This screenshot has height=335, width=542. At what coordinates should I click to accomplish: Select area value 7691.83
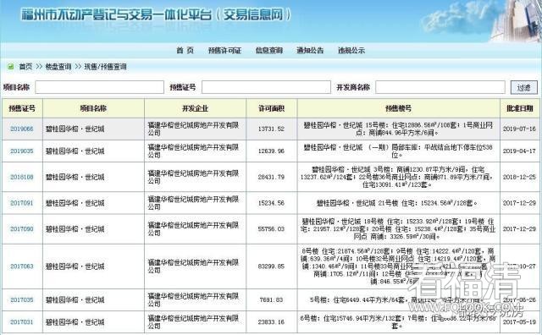click(x=271, y=299)
